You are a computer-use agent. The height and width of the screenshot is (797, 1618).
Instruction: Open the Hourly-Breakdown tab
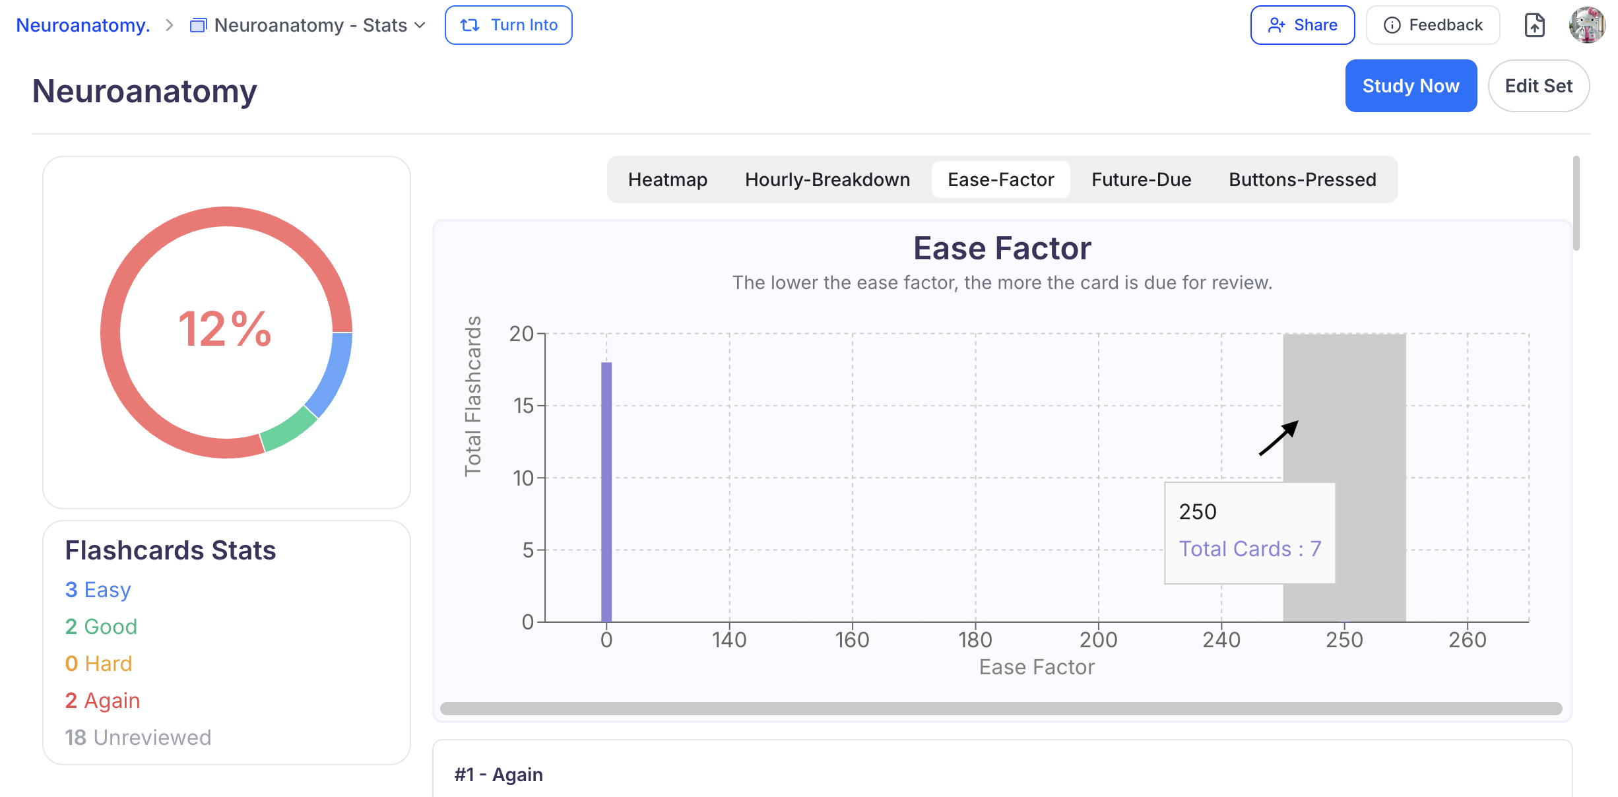pos(827,179)
